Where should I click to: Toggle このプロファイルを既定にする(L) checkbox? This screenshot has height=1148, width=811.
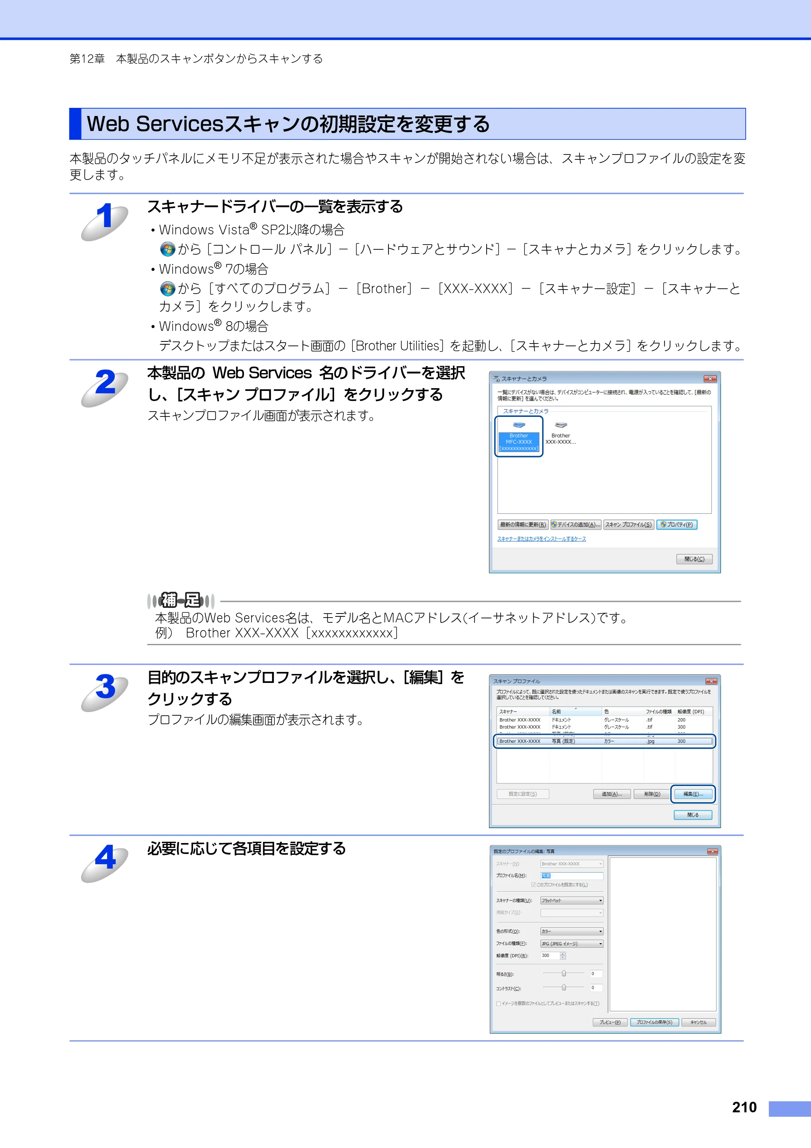pyautogui.click(x=534, y=885)
